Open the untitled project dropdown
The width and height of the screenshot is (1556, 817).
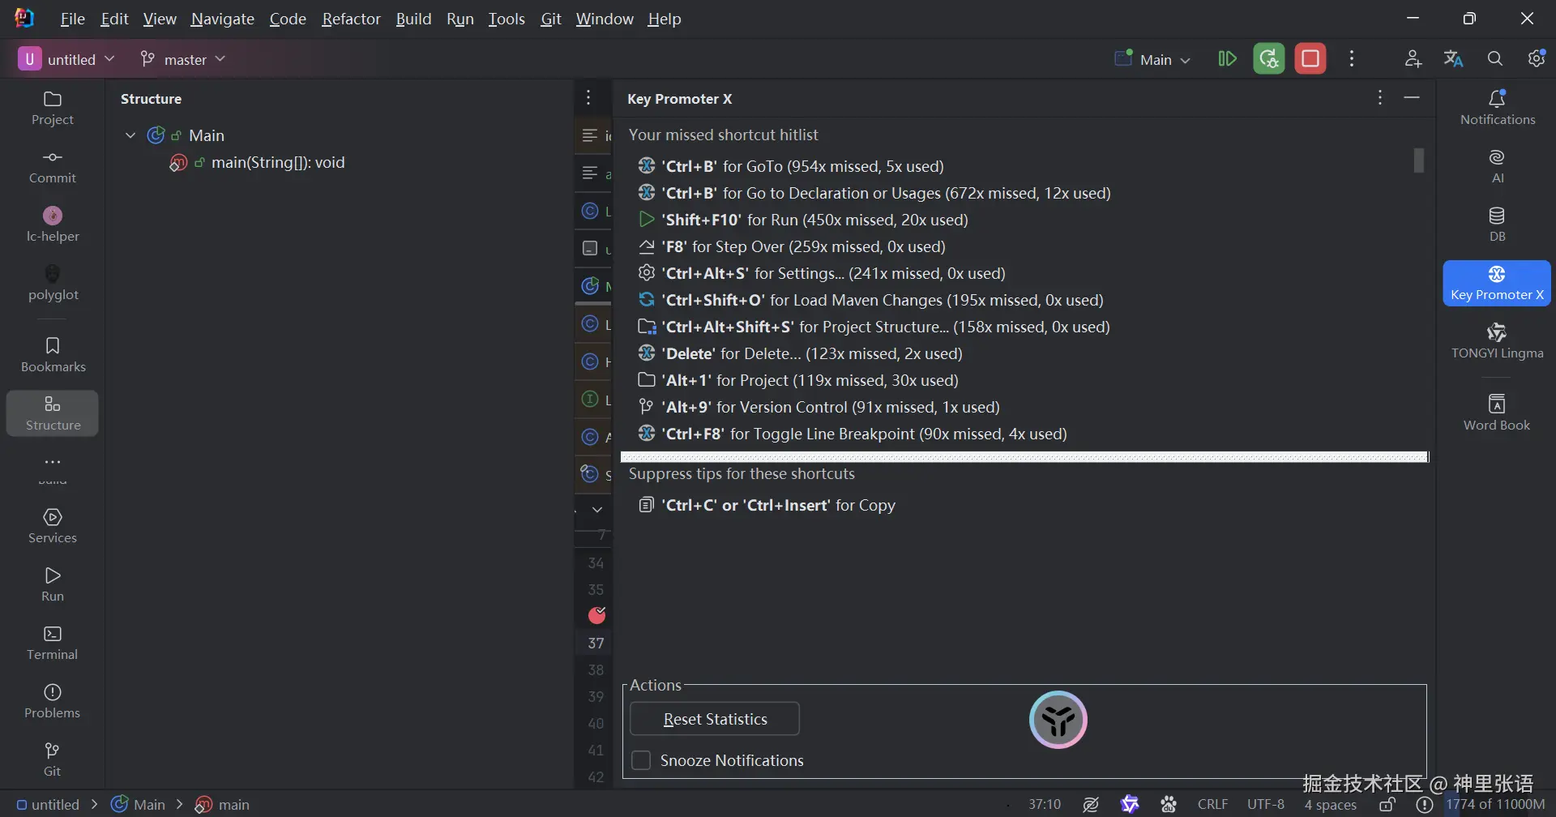click(66, 59)
